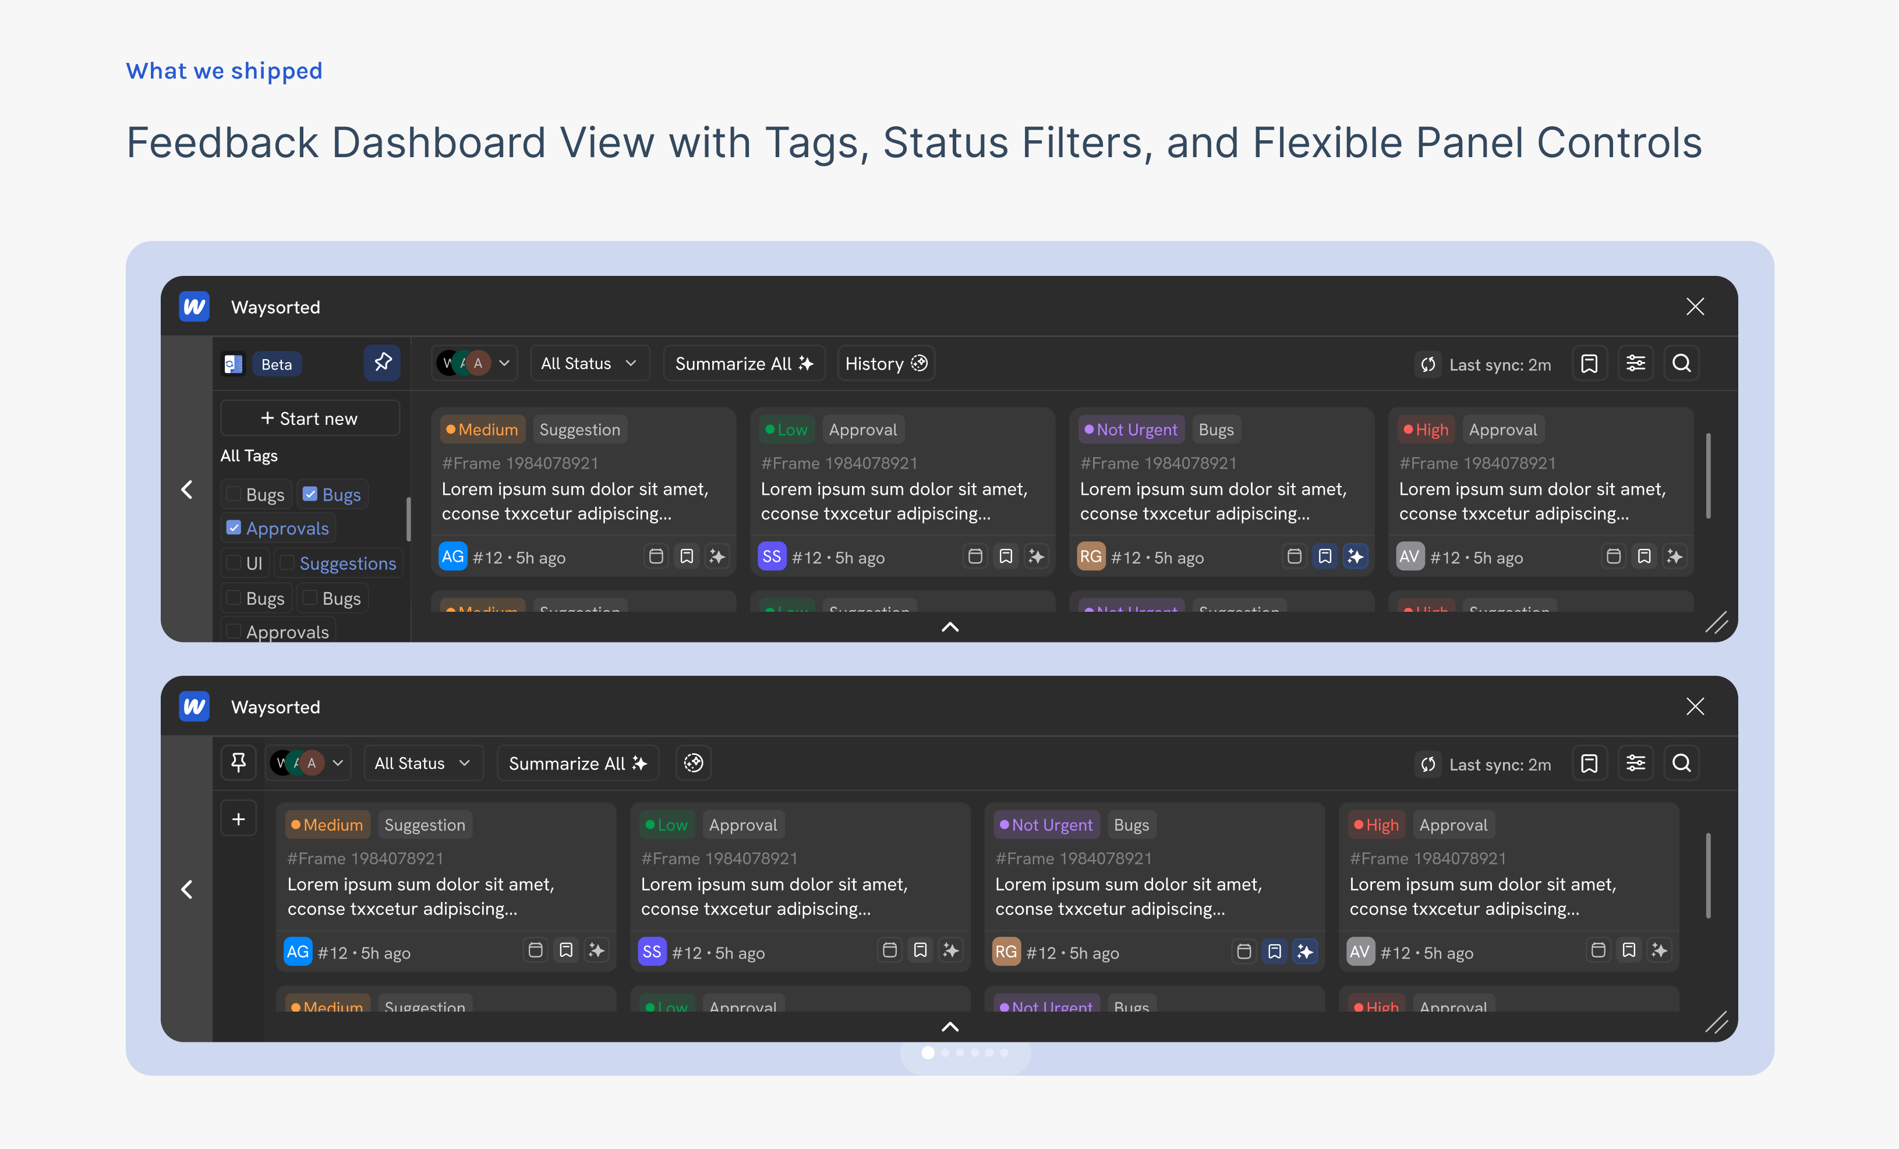Click calendar icon on lower panel's RG card
This screenshot has width=1899, height=1149.
point(1244,951)
